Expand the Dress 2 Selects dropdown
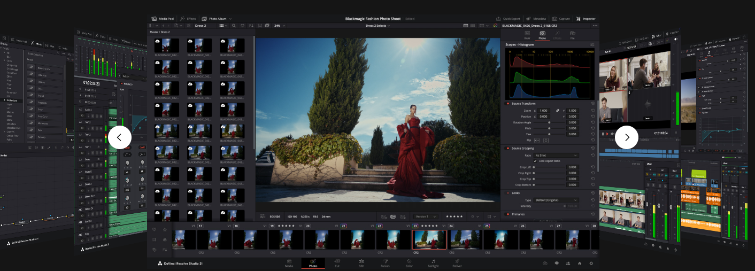The image size is (755, 271). 380,26
